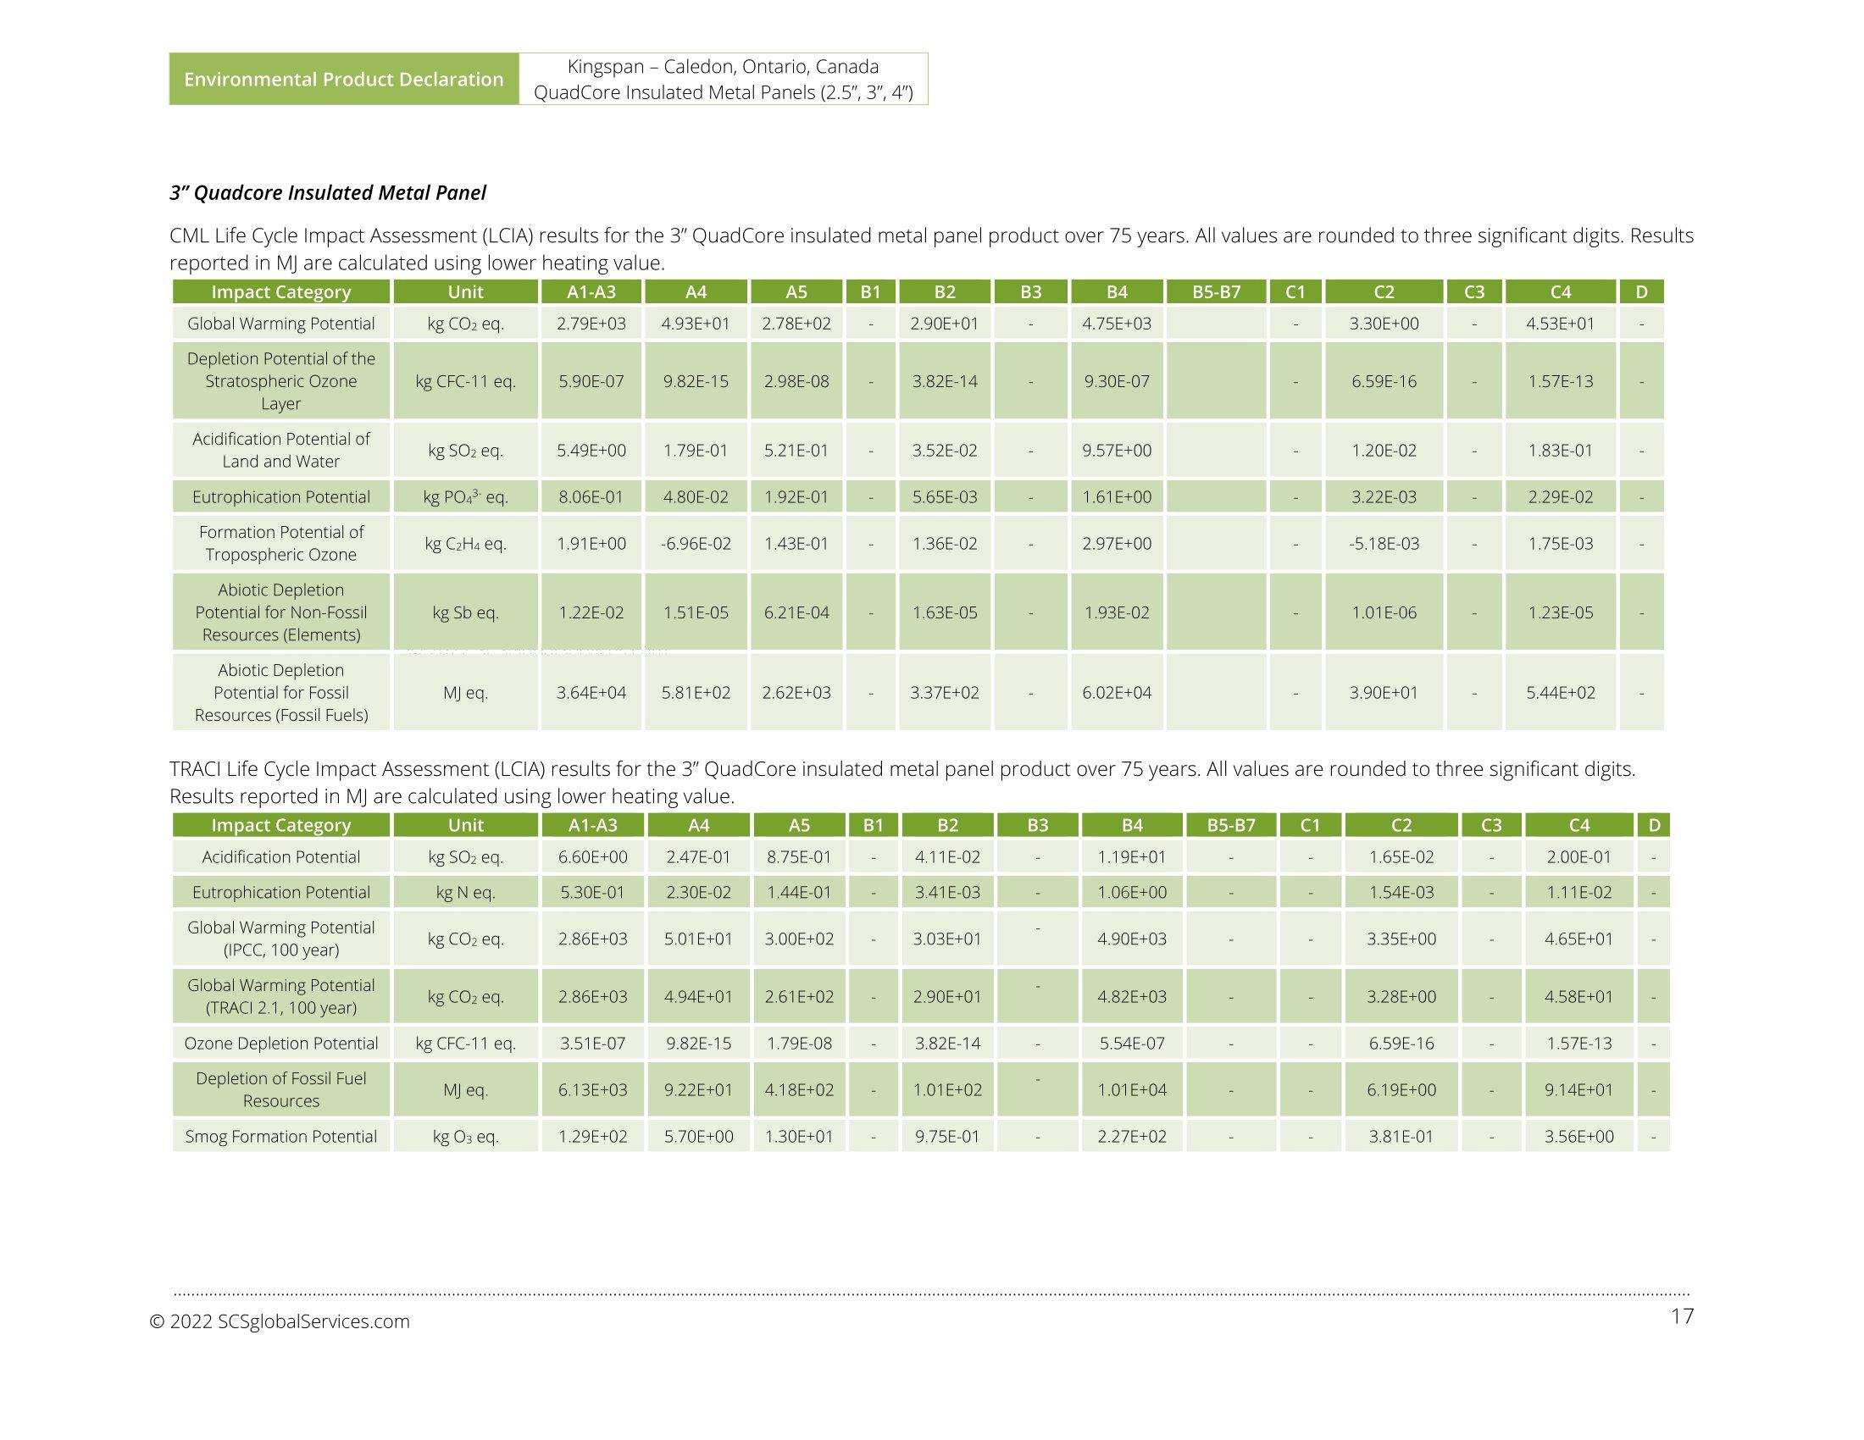1864x1440 pixels.
Task: Click value 1.19E+01 in TRACI acidification row
Action: [x=1132, y=856]
